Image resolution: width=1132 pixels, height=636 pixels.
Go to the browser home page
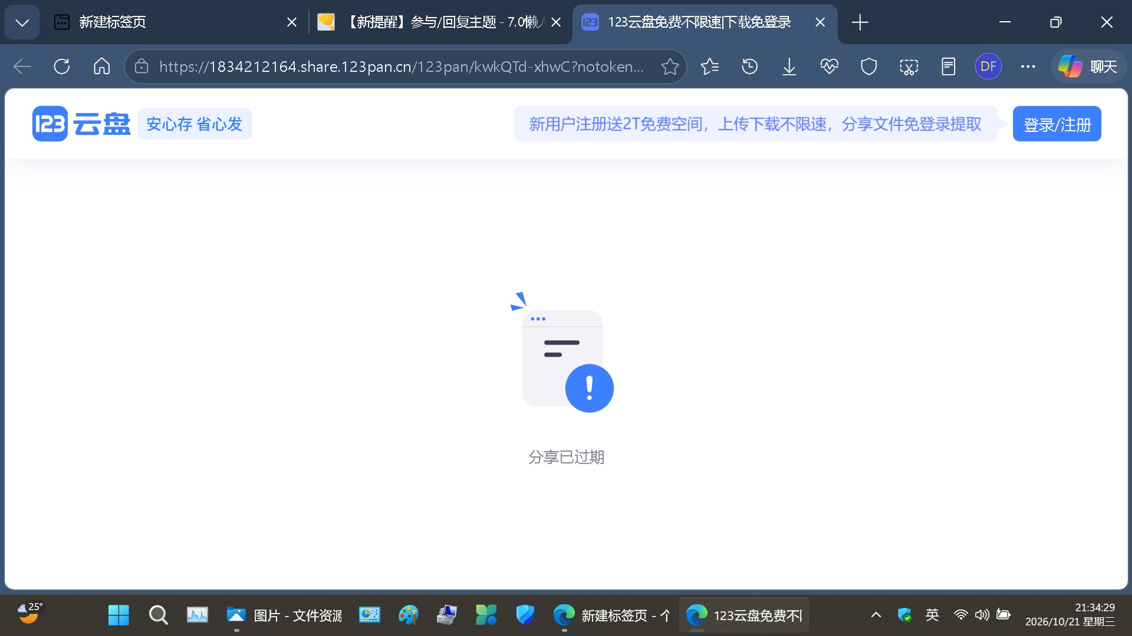(102, 67)
